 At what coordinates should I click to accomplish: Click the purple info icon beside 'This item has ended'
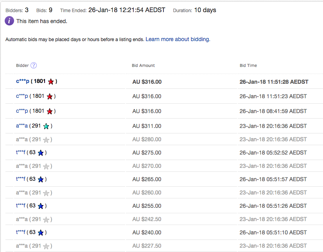(9, 21)
